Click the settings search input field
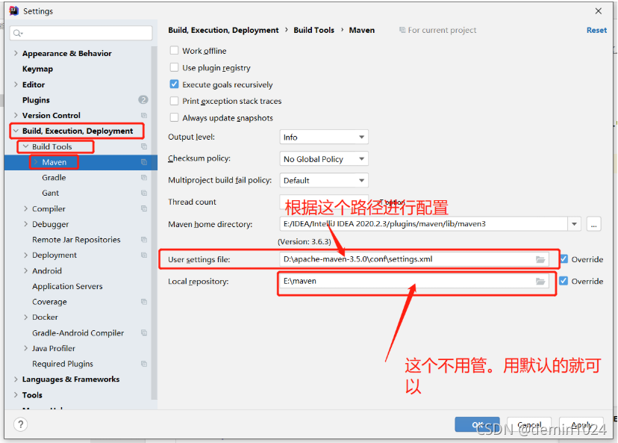Image resolution: width=618 pixels, height=443 pixels. coord(81,33)
